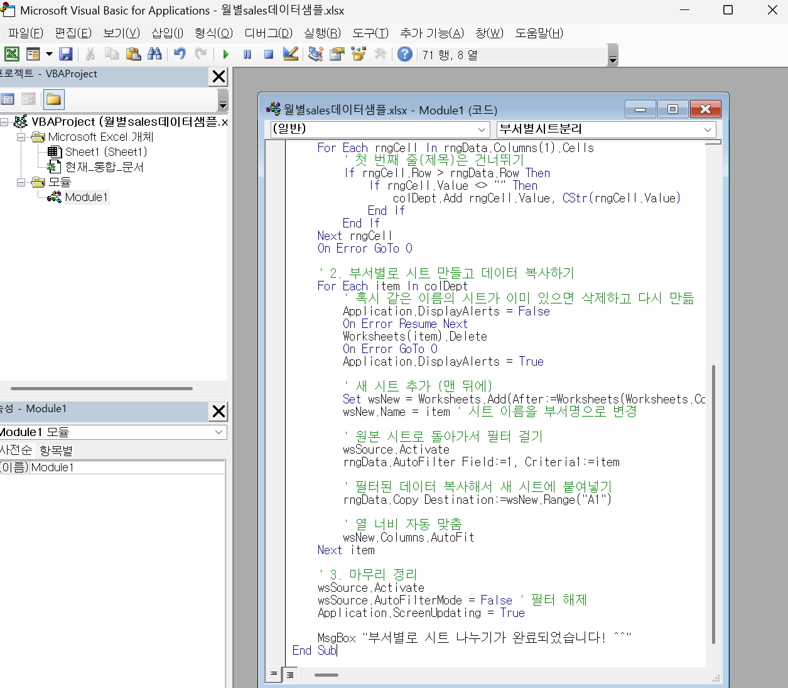The height and width of the screenshot is (688, 788).
Task: Click the View Microsoft Excel toolbar icon
Action: tap(12, 54)
